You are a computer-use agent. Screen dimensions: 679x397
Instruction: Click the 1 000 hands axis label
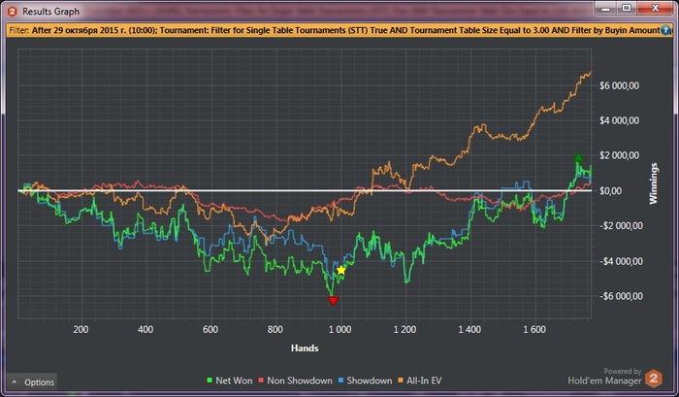339,329
